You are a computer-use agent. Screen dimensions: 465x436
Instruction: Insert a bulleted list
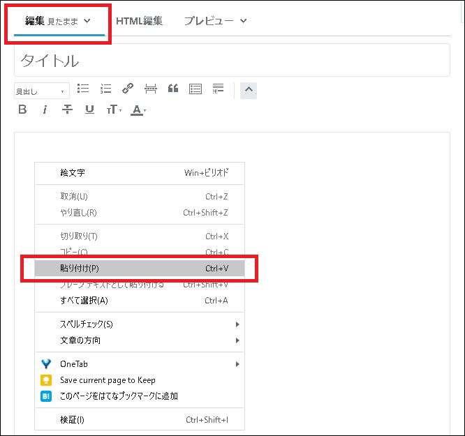click(x=83, y=89)
